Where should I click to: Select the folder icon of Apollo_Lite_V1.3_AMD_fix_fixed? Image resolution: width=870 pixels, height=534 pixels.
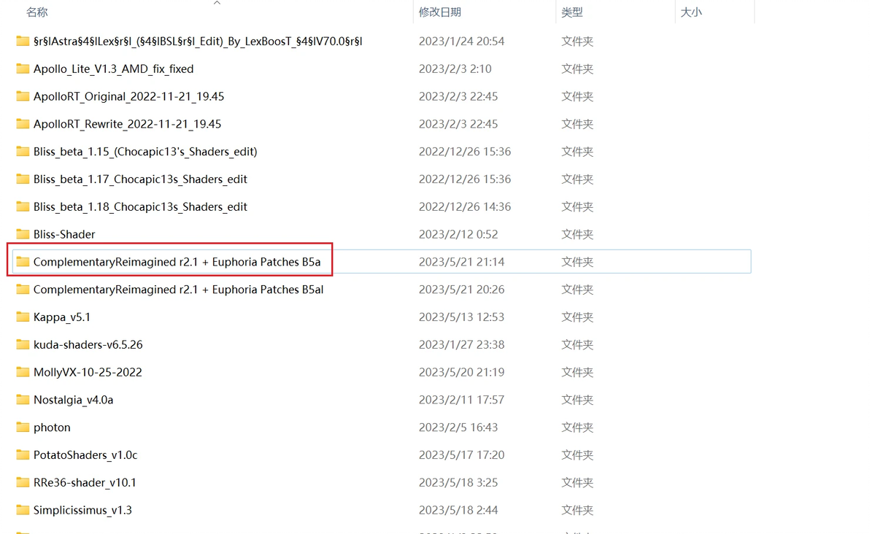[x=23, y=69]
